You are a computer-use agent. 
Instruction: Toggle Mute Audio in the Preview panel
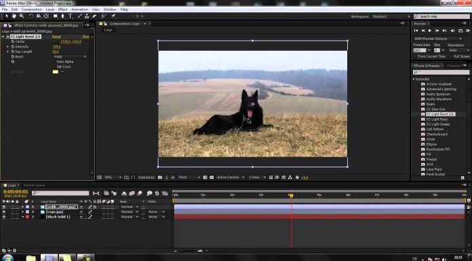[x=452, y=31]
